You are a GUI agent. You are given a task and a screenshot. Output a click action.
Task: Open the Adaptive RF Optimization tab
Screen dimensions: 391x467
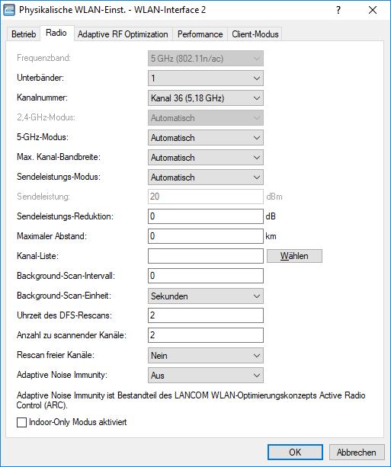pyautogui.click(x=123, y=34)
